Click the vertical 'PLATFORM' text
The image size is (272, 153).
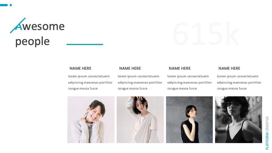point(267,141)
